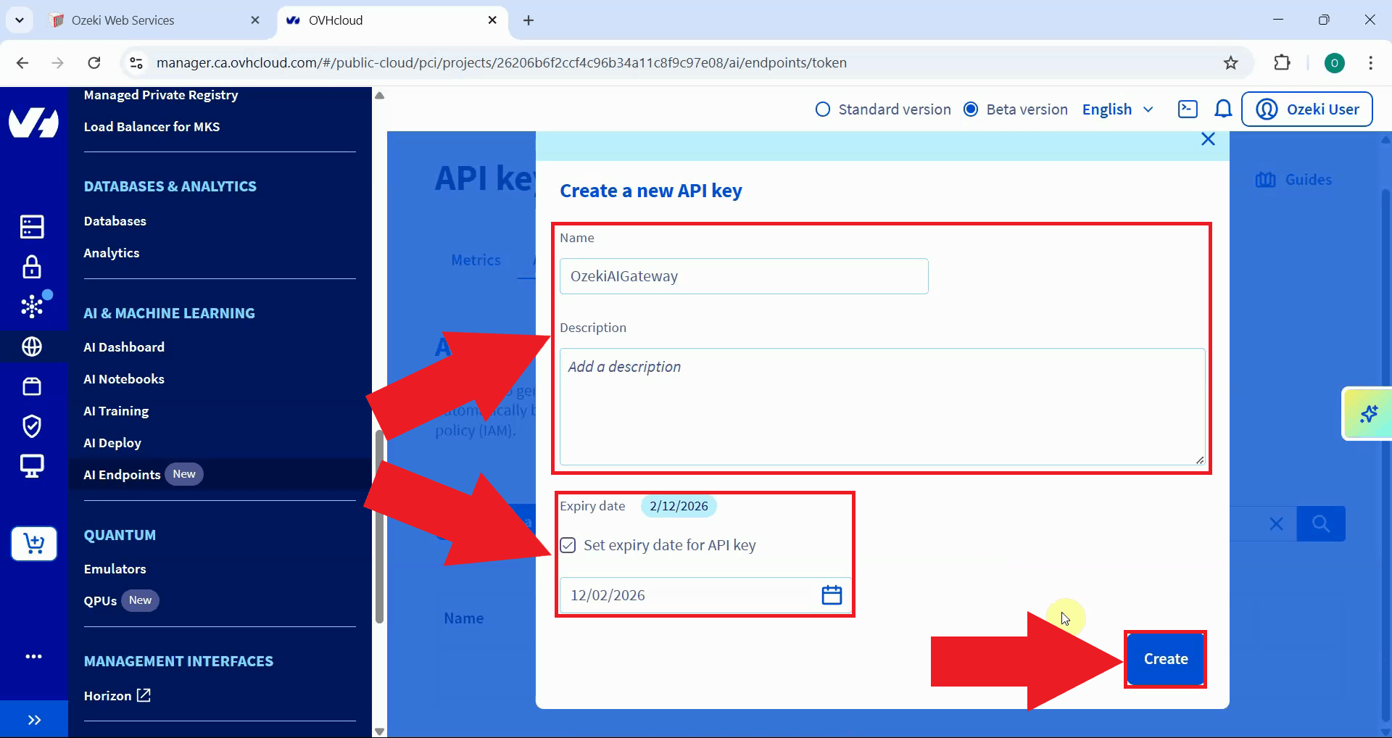Click the monitor bare-metal sidebar icon
This screenshot has width=1392, height=738.
(x=32, y=465)
